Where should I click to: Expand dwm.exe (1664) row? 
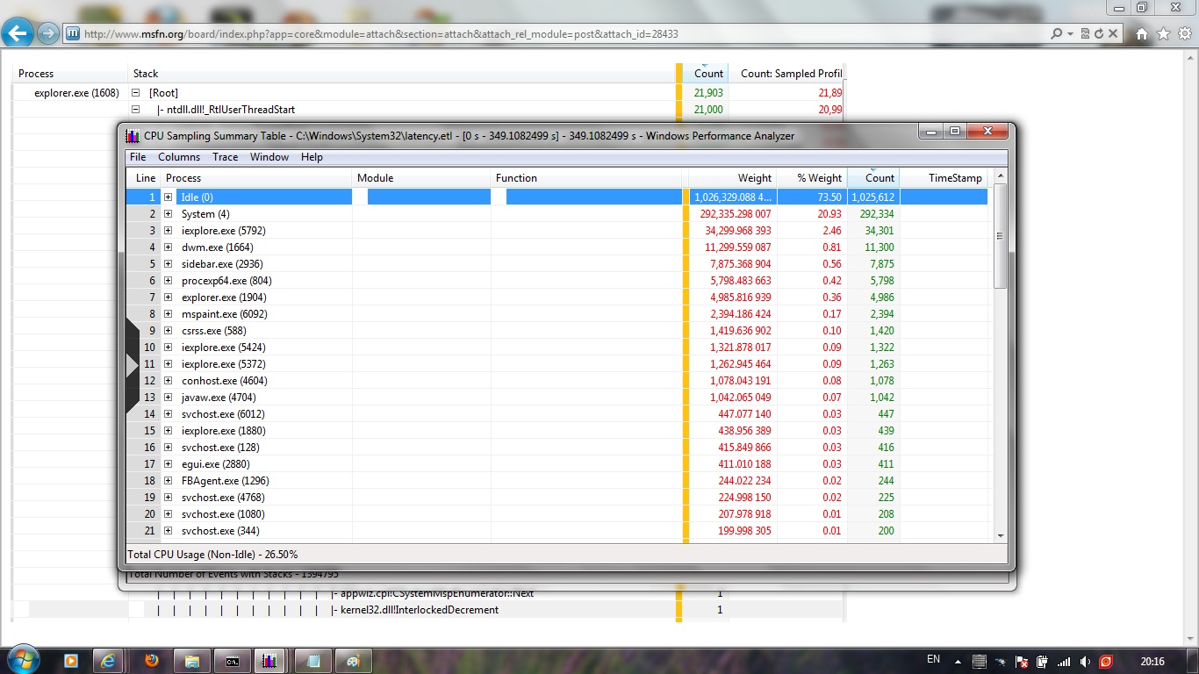tap(168, 247)
